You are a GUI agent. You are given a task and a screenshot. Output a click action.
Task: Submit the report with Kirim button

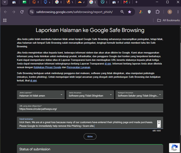click(90, 136)
